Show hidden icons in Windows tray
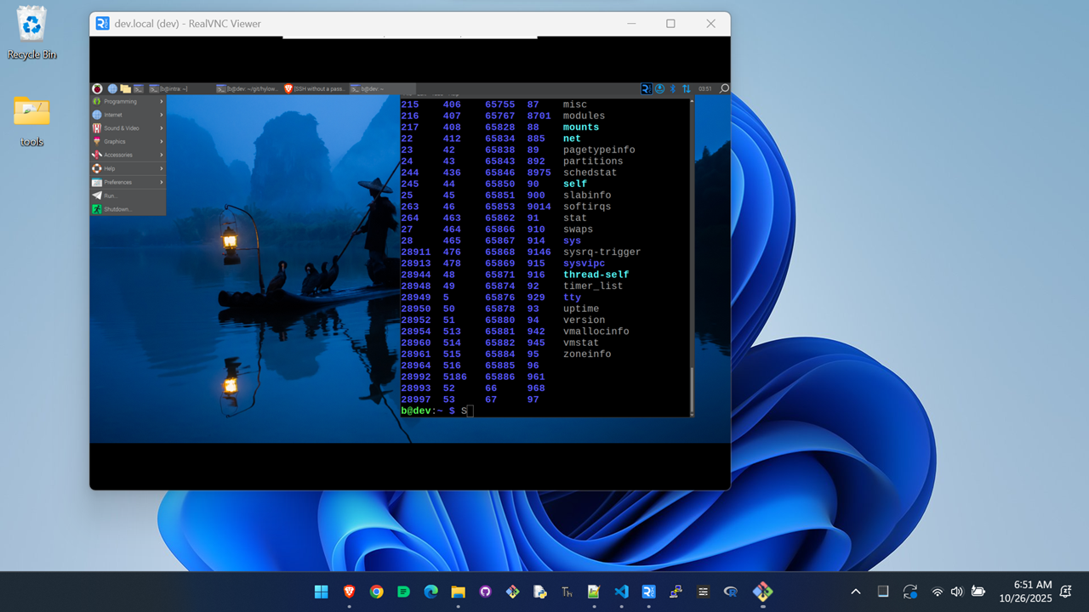Viewport: 1089px width, 612px height. point(856,592)
